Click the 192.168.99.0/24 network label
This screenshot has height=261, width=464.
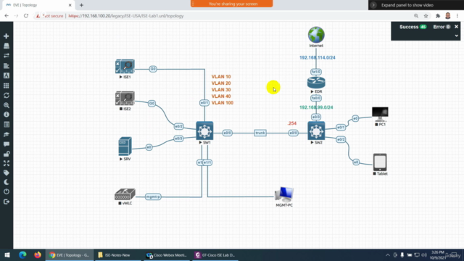pos(316,107)
